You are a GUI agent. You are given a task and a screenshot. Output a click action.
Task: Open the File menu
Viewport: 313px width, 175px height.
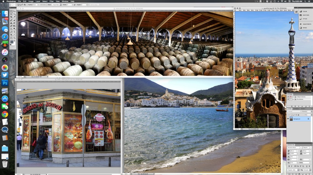(19, 1)
